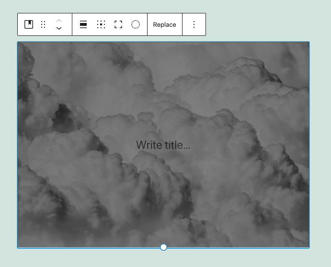Open the block alignment options
The width and height of the screenshot is (331, 267).
coord(83,24)
